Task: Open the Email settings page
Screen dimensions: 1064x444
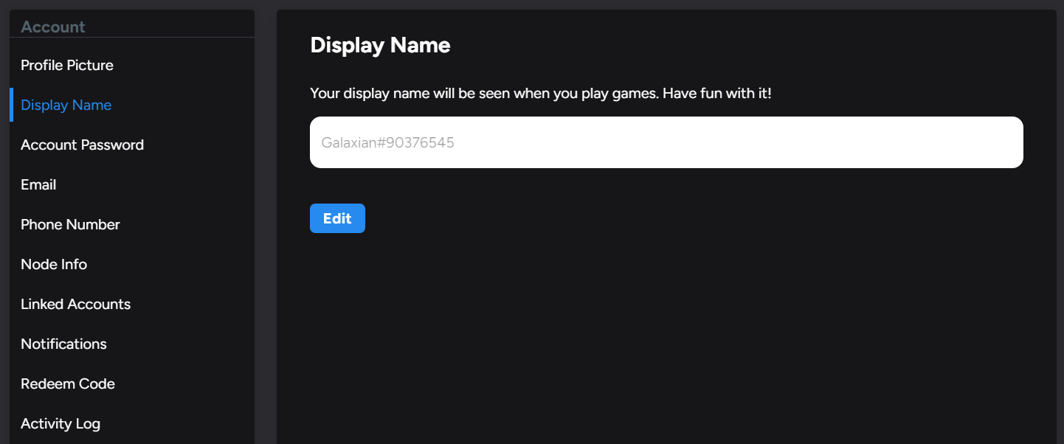Action: (x=38, y=184)
